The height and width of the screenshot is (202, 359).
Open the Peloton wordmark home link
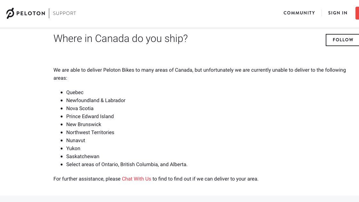click(x=31, y=13)
